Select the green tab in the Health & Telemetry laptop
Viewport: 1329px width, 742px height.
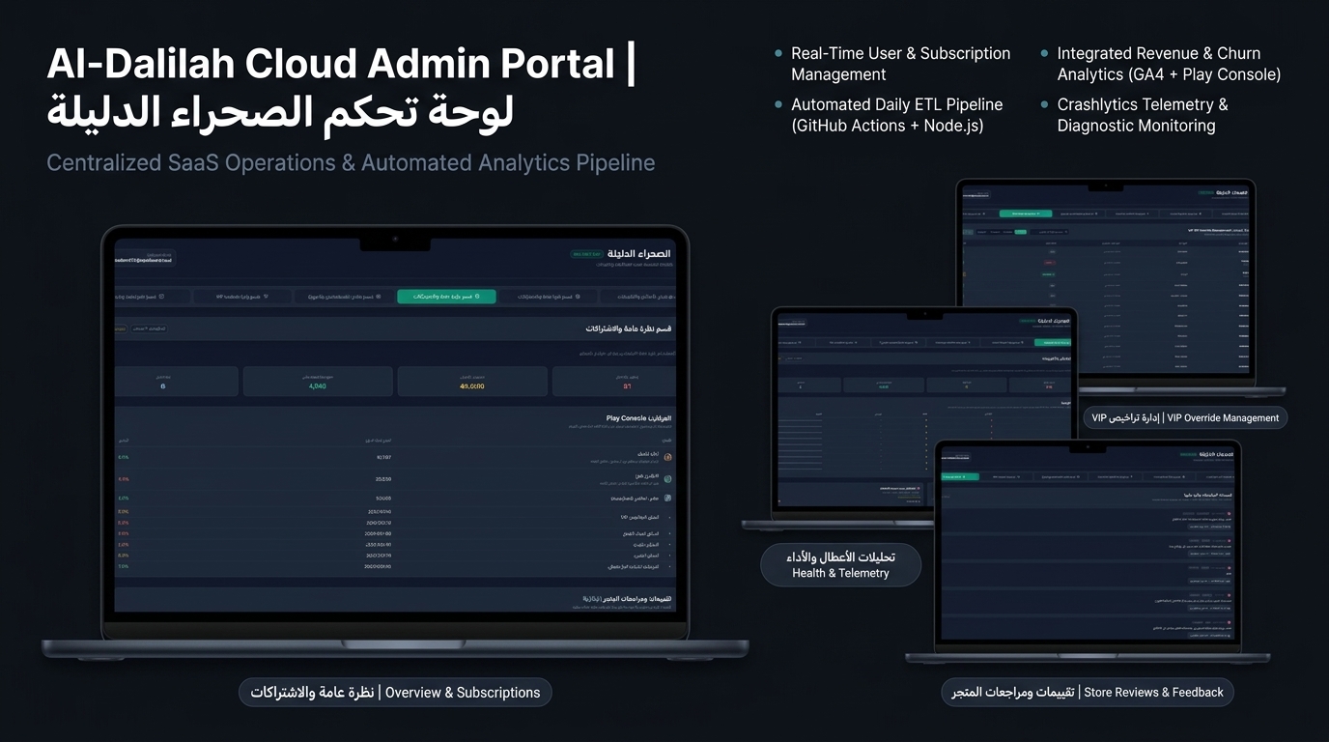(x=1052, y=342)
